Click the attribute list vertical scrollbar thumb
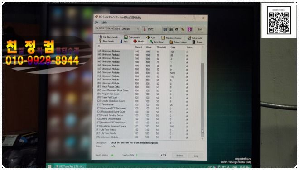Screen dimensions: 299x170 click(x=203, y=100)
